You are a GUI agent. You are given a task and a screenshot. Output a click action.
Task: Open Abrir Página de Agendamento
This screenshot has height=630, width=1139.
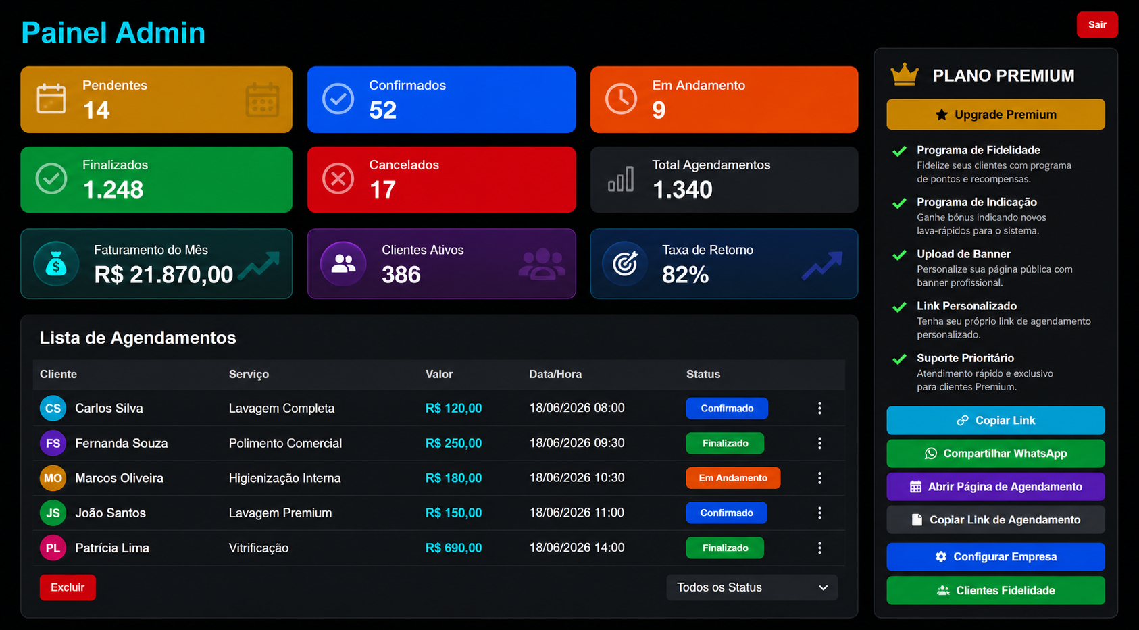point(996,486)
